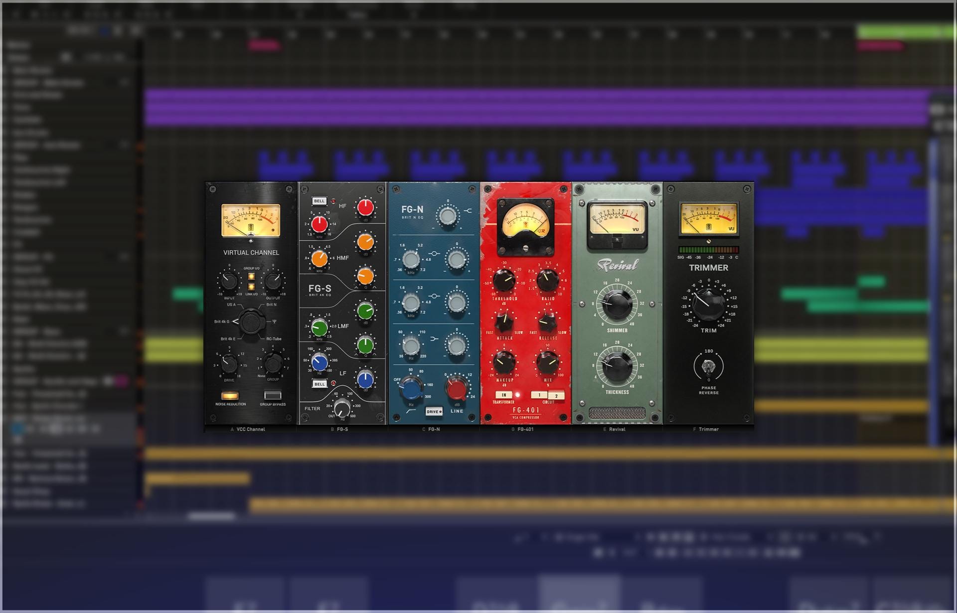Click the red HF frequency knob on FG-S

point(319,224)
